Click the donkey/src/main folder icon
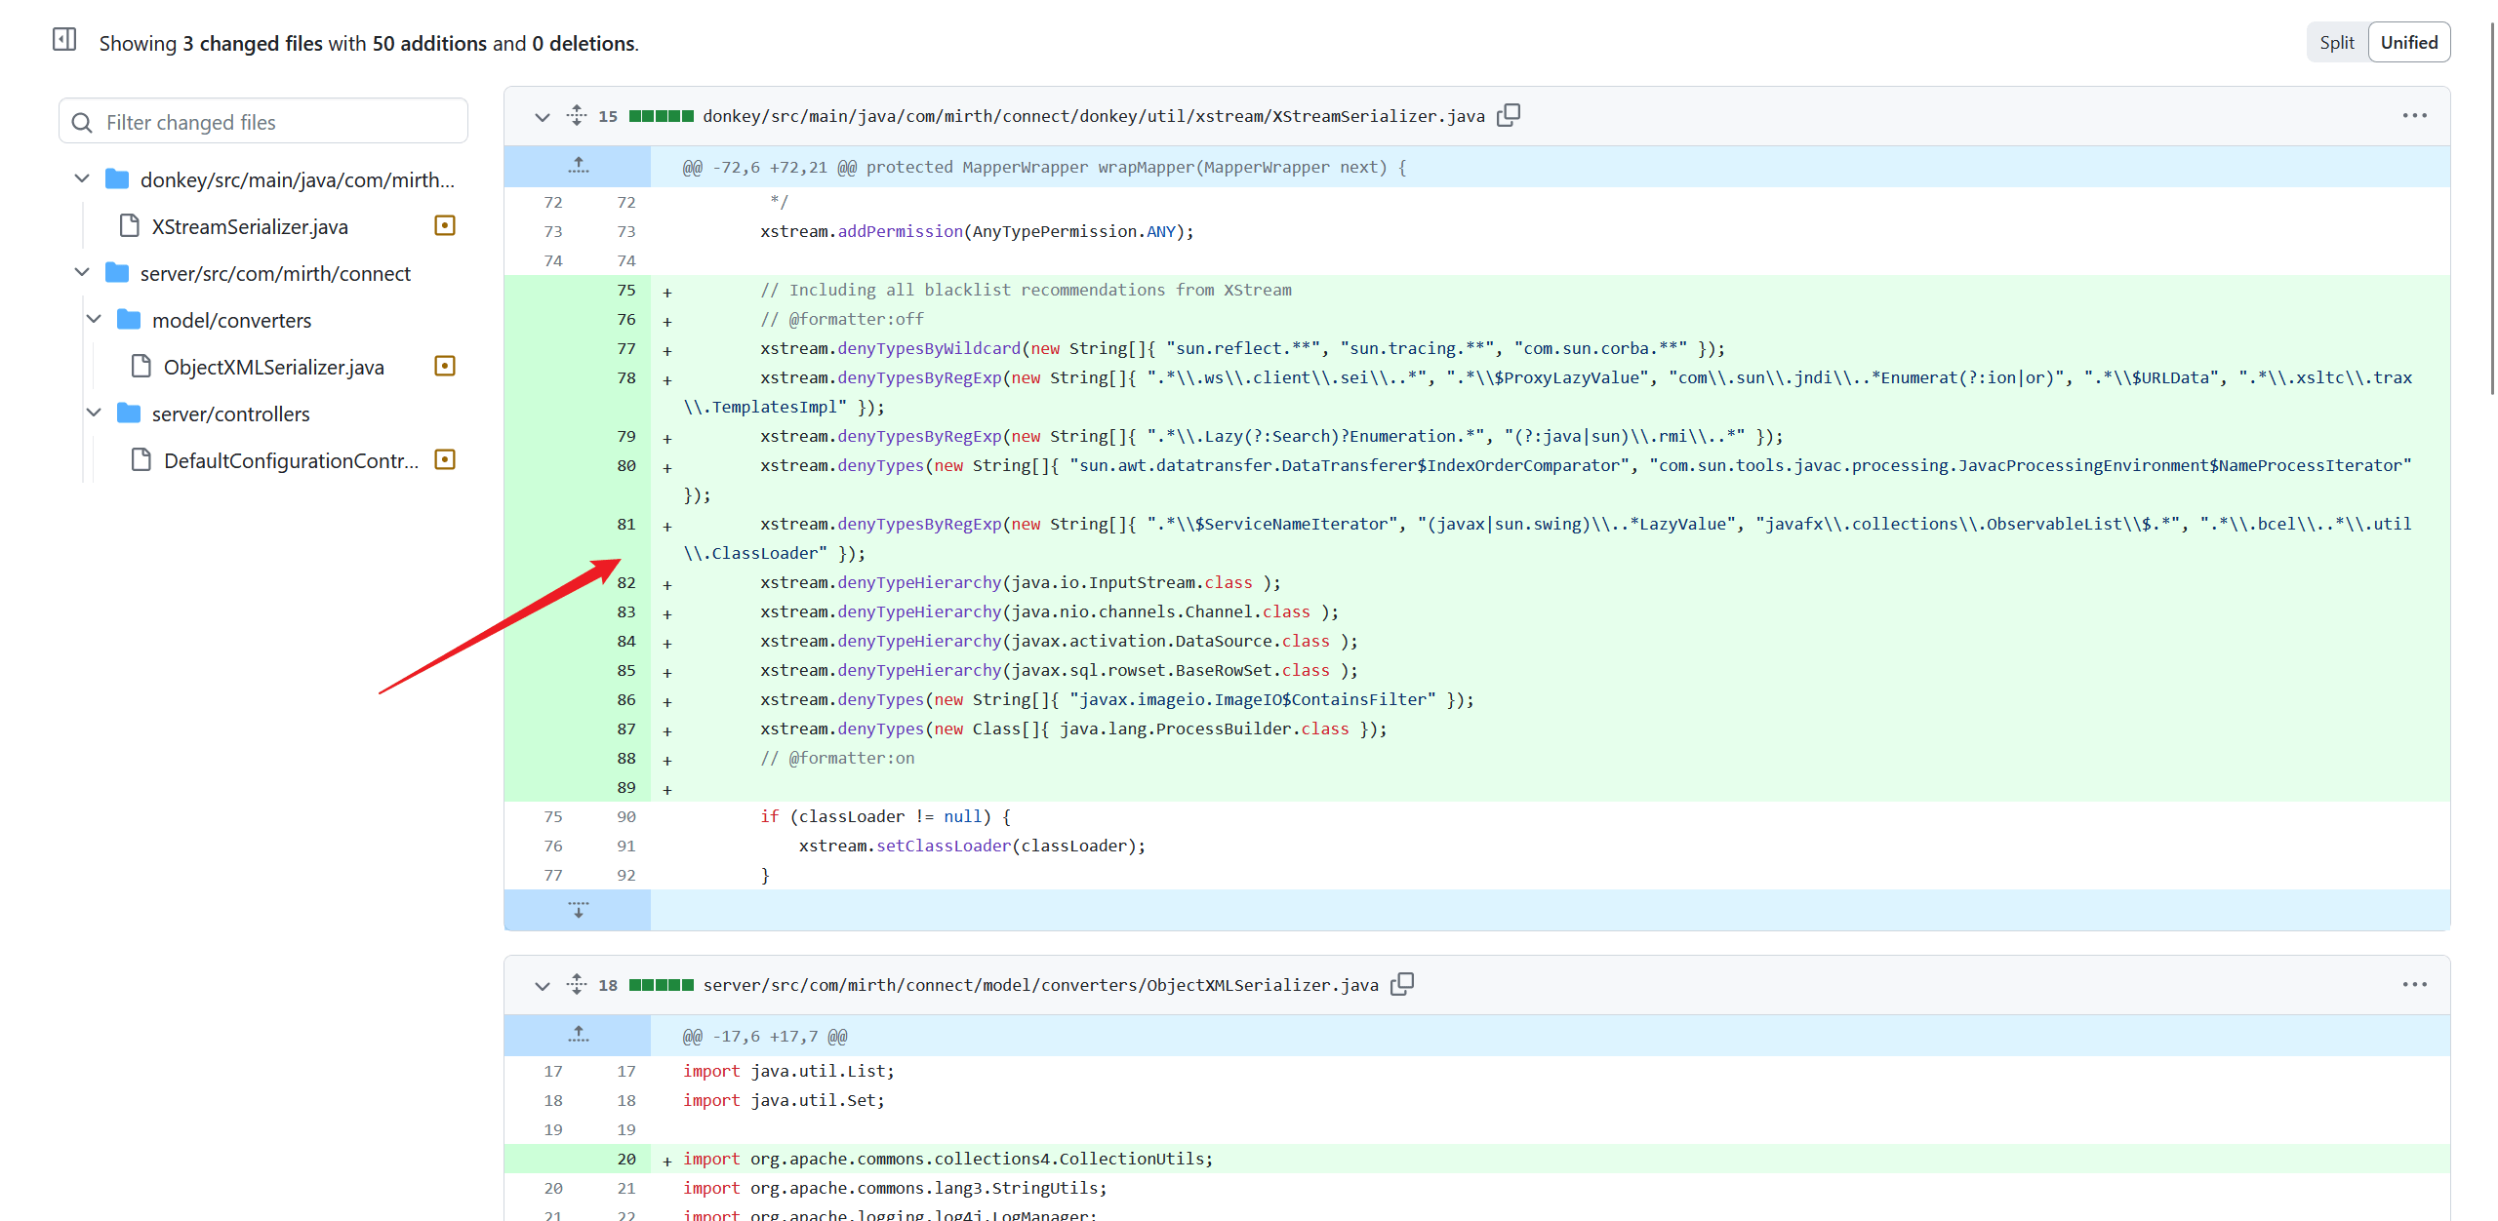This screenshot has height=1221, width=2498. (117, 179)
